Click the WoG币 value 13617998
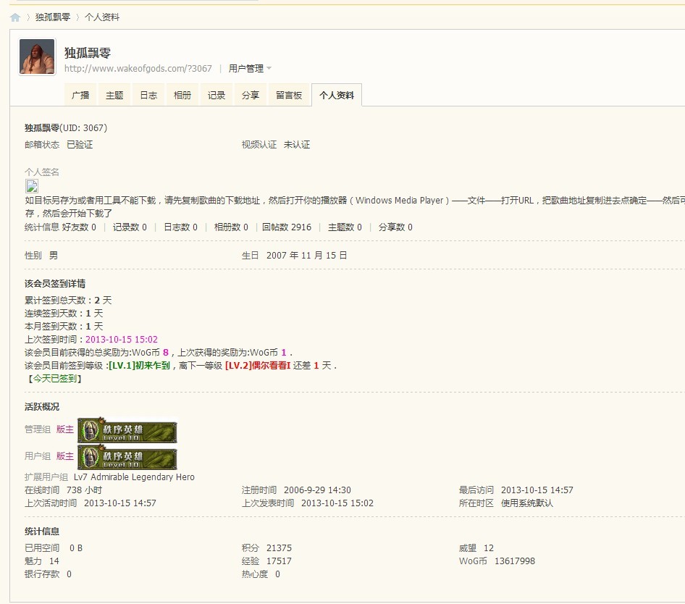This screenshot has height=604, width=685. pos(515,561)
